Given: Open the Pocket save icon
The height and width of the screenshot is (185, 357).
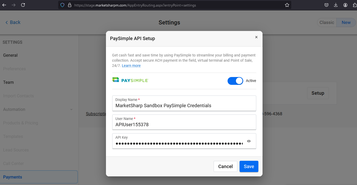Looking at the screenshot, I should (326, 5).
